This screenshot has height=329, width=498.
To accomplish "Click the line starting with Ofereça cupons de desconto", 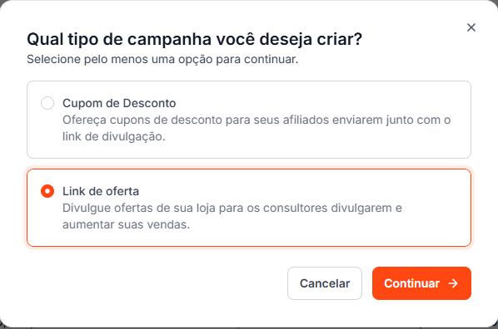I will [256, 120].
